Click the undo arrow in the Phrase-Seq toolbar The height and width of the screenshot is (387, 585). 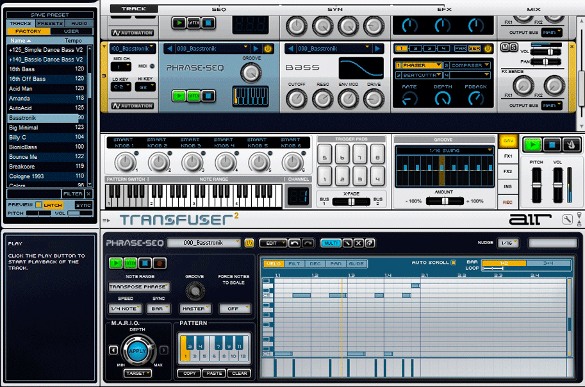point(295,243)
